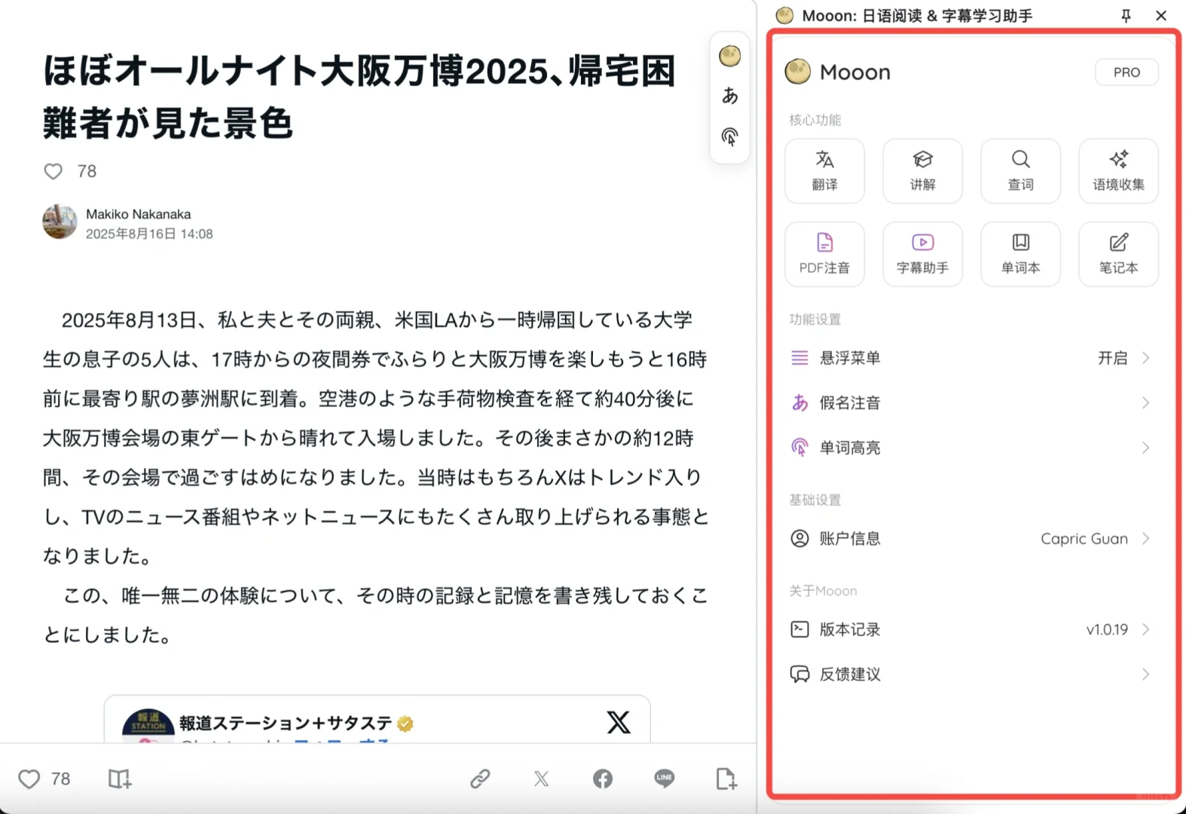Copy article link with chain icon
This screenshot has width=1186, height=814.
(x=480, y=779)
